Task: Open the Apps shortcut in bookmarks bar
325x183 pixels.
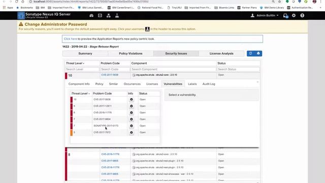Action: point(8,8)
